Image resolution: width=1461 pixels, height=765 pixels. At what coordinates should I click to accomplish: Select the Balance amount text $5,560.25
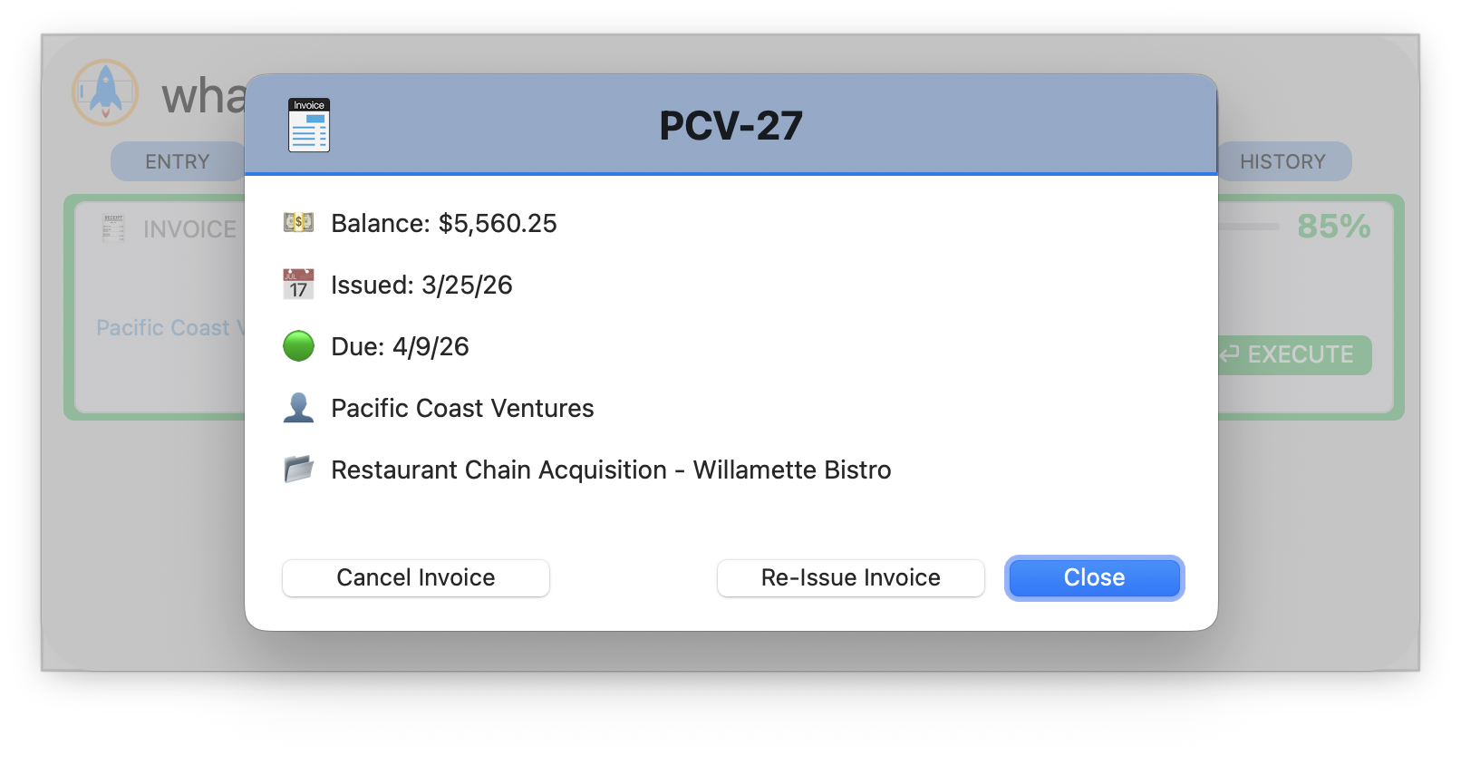(x=498, y=223)
